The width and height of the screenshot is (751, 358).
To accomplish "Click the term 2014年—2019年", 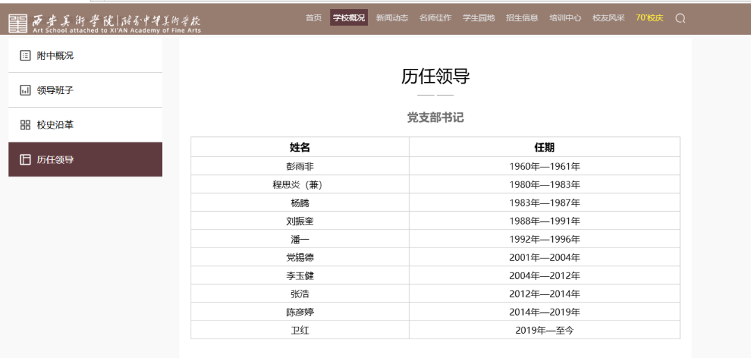I will point(544,311).
